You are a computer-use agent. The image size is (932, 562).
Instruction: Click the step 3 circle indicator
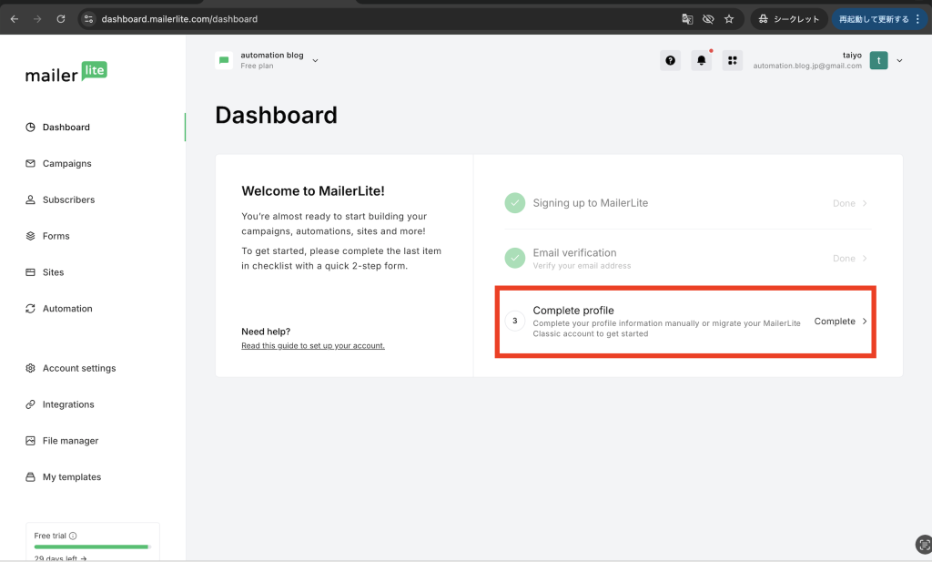(515, 321)
